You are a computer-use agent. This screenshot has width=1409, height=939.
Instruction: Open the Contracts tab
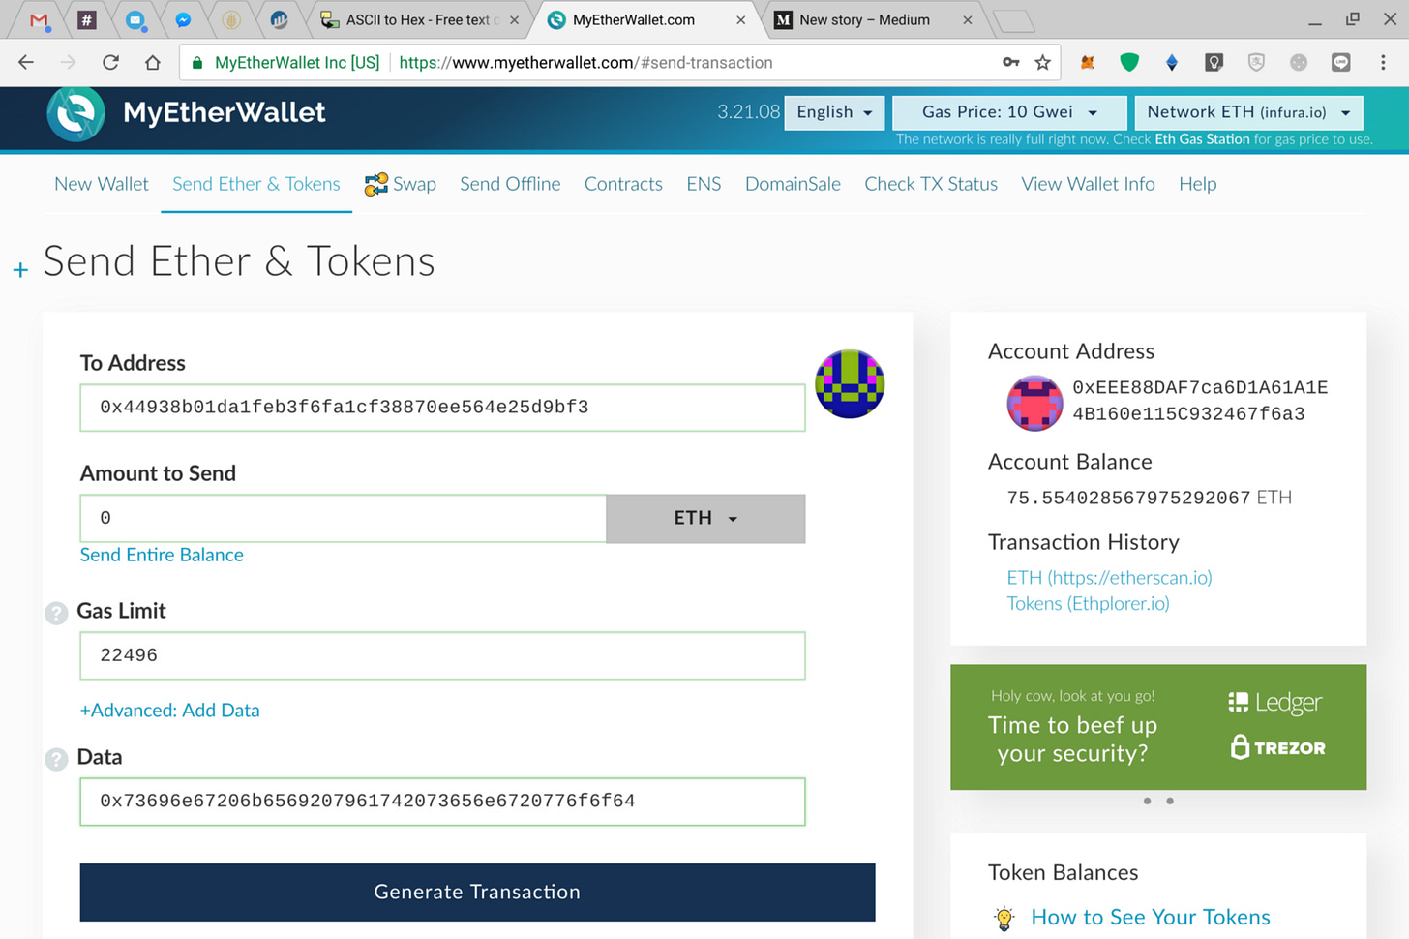click(x=623, y=184)
